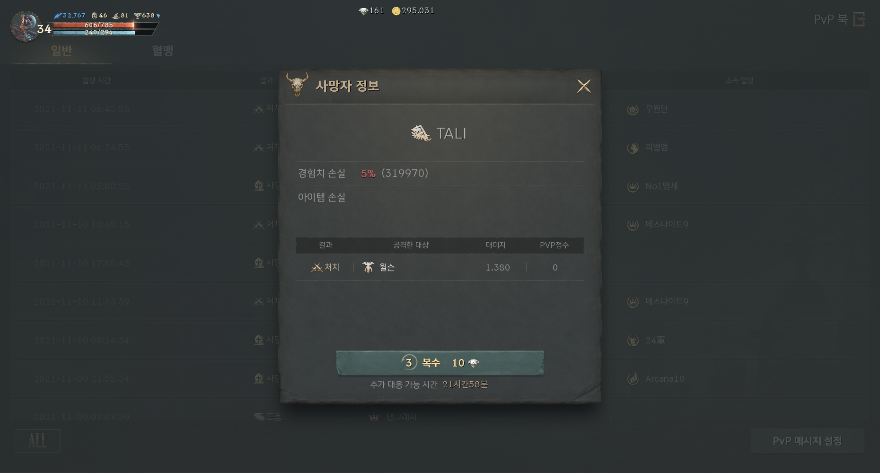The image size is (880, 473).
Task: Close the 사망자 정보 dialog
Action: pos(584,86)
